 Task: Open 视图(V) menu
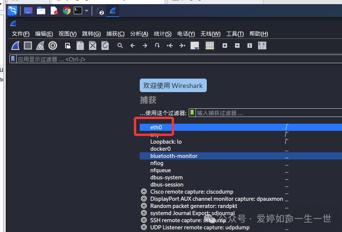68,34
